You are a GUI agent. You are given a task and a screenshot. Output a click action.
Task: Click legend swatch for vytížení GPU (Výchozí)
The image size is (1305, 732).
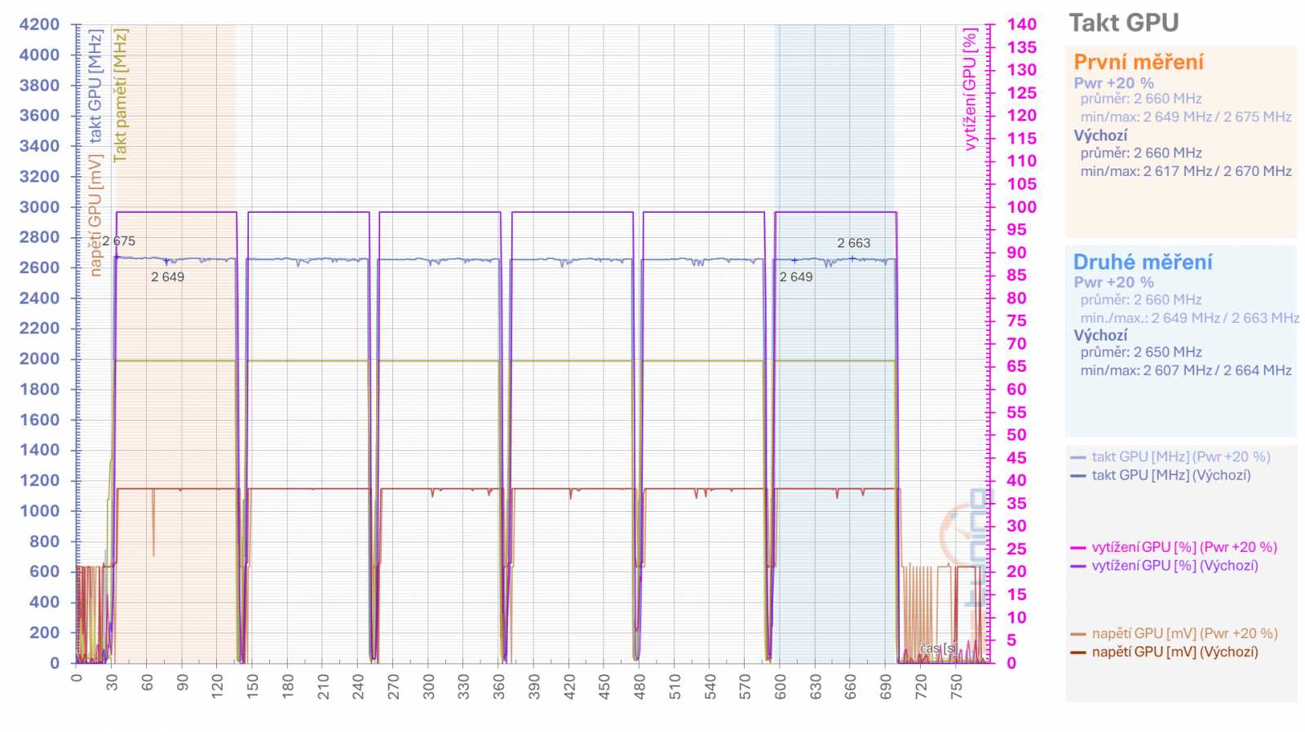tap(1078, 566)
